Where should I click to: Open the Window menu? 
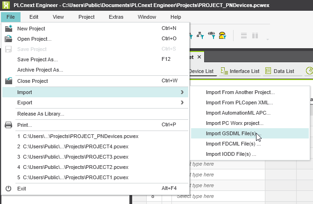click(147, 17)
